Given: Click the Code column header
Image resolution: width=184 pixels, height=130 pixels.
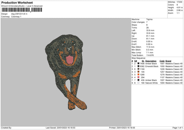Looking at the screenshot, I should (162, 61).
